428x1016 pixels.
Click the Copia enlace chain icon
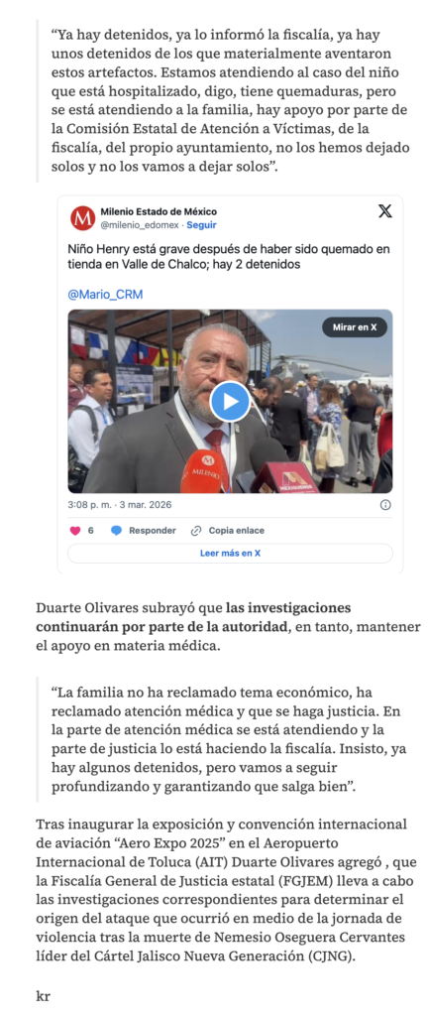click(x=196, y=531)
